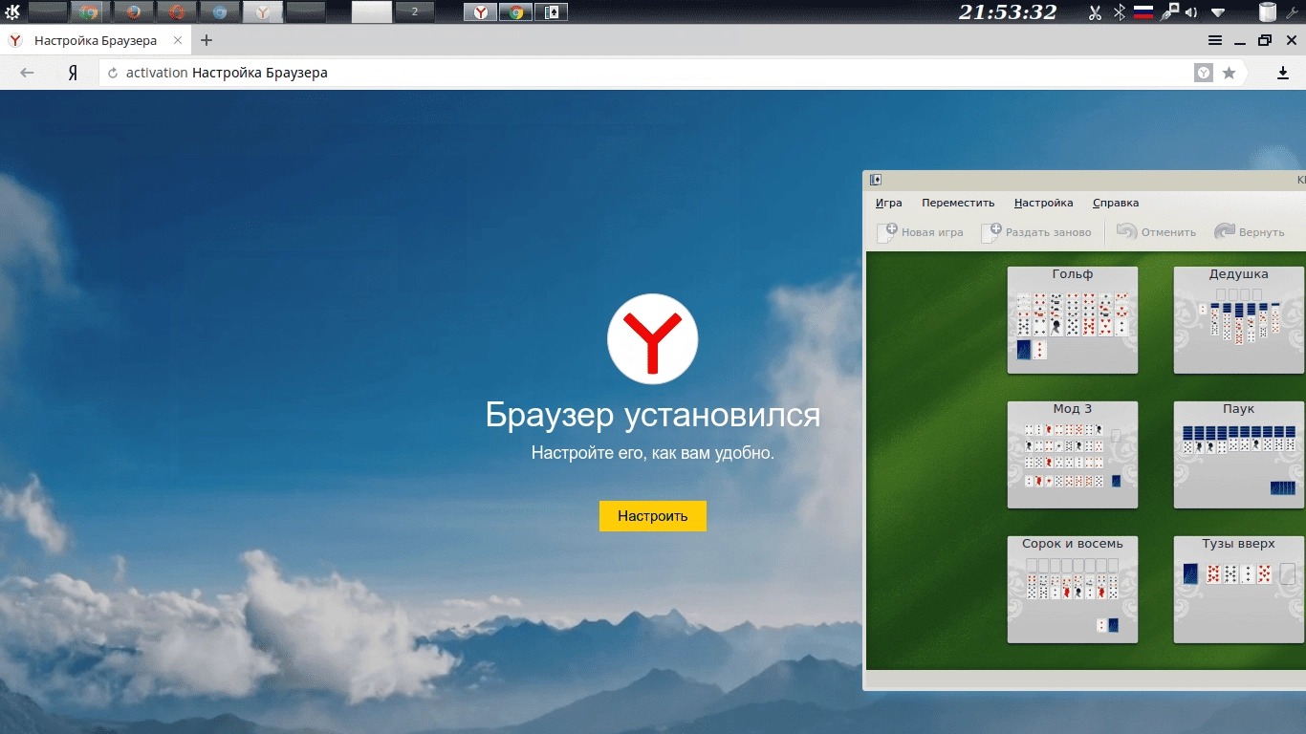Open the digital clock in the panel
This screenshot has height=734, width=1306.
click(x=1008, y=11)
